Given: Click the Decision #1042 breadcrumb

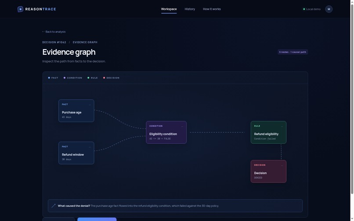Looking at the screenshot, I should (x=54, y=43).
